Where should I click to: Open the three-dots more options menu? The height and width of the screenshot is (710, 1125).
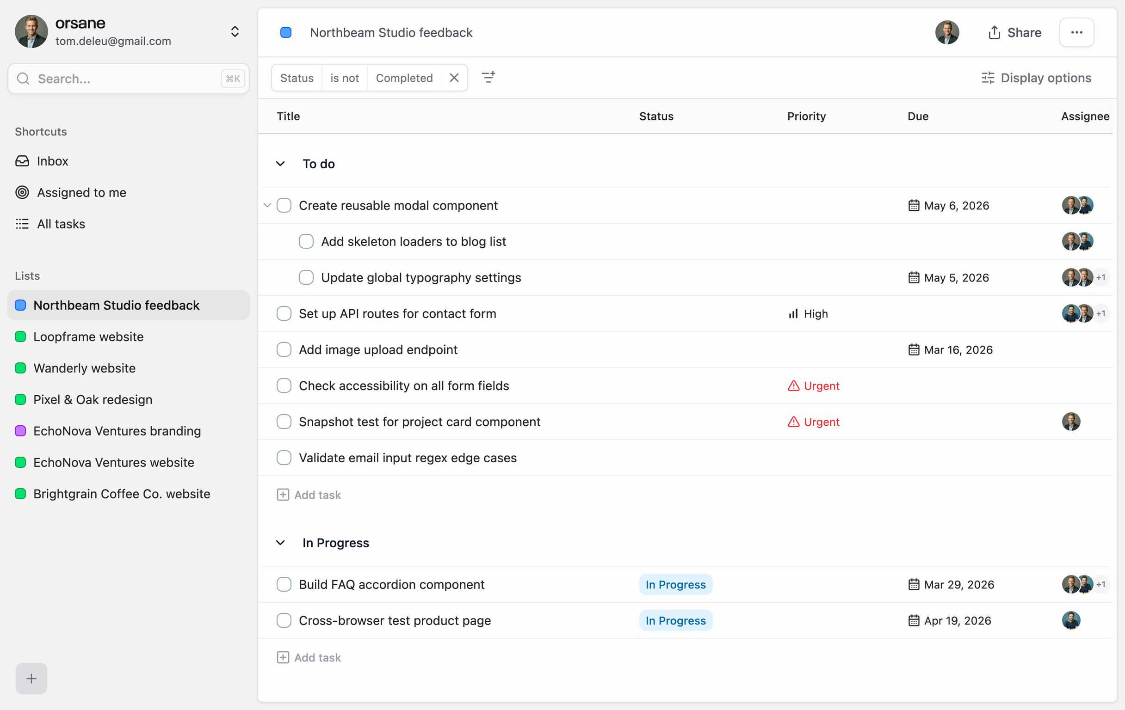click(1076, 33)
